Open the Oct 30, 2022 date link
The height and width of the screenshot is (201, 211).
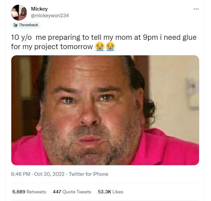click(49, 174)
